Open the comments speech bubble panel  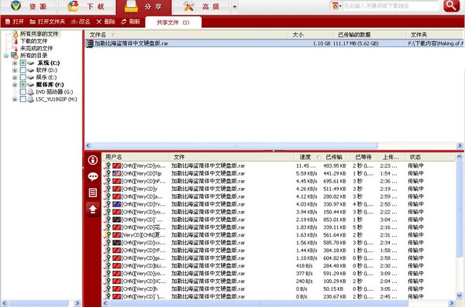point(93,177)
